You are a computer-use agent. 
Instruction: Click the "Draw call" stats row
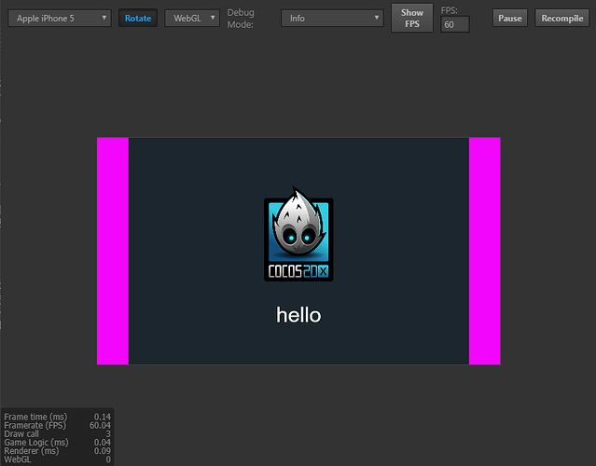[x=58, y=433]
